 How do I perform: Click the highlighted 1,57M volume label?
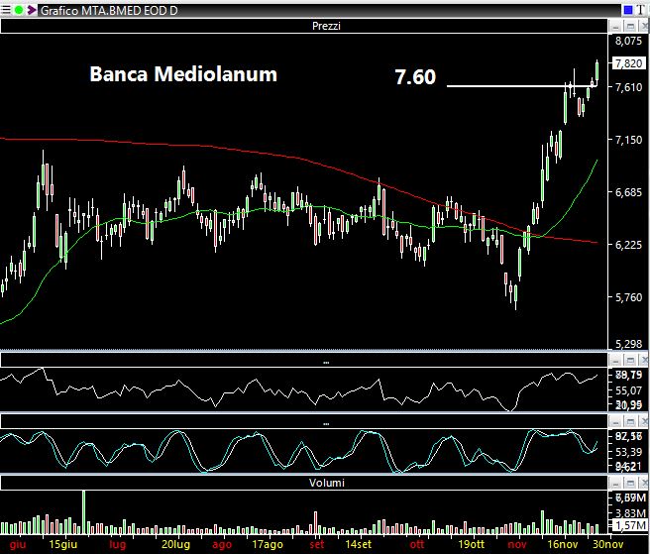point(630,525)
